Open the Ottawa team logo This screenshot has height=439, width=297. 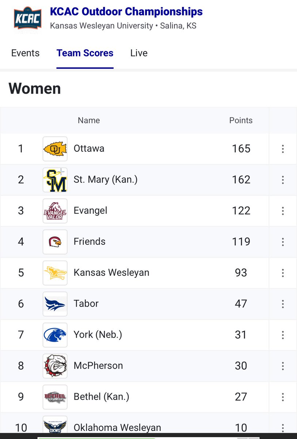point(55,149)
